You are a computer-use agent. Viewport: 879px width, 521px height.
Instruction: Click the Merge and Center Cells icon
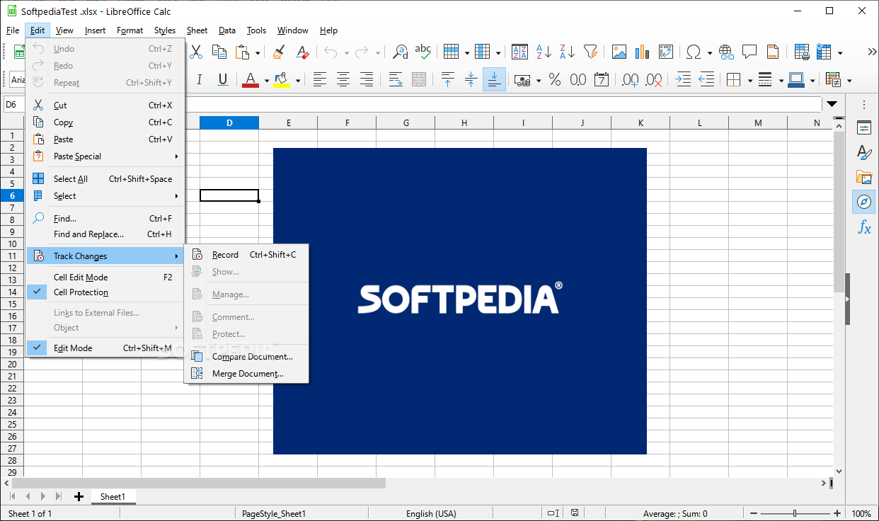[419, 80]
